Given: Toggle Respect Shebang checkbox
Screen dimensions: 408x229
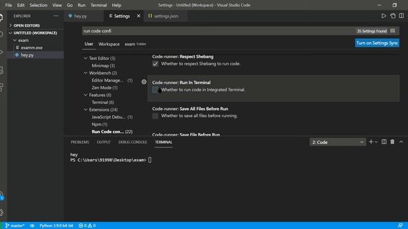Looking at the screenshot, I should 156,64.
